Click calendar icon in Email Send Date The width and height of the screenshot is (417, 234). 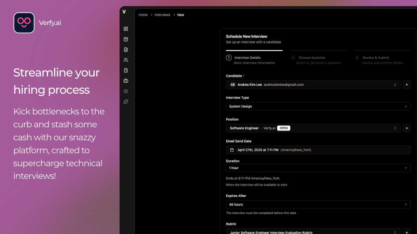tap(232, 150)
